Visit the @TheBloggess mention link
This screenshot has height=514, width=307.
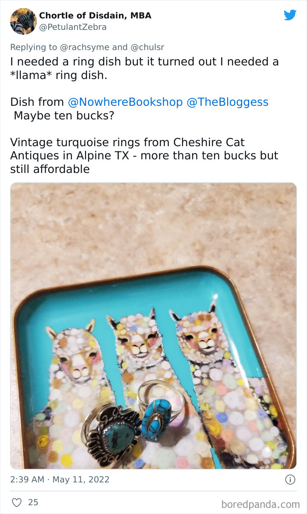click(x=227, y=102)
